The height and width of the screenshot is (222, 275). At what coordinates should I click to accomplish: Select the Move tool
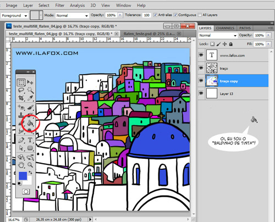30,82
